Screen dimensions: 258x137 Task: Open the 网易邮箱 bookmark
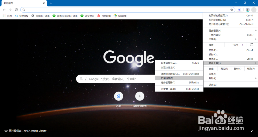click(x=104, y=16)
